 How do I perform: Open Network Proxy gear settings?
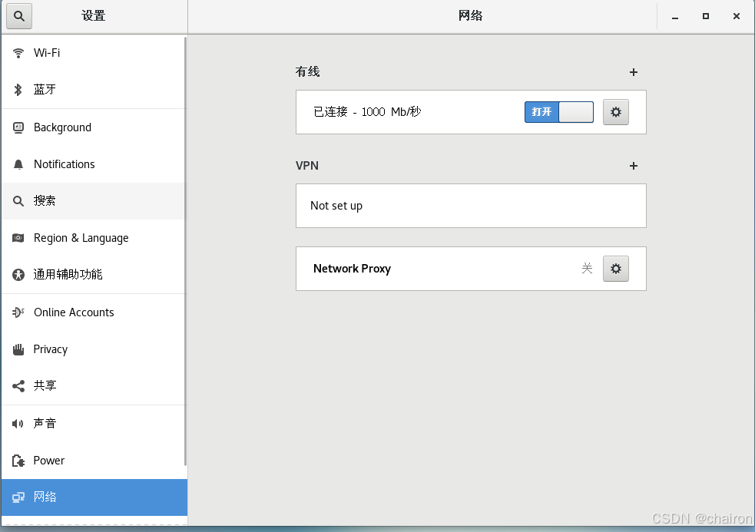click(616, 269)
